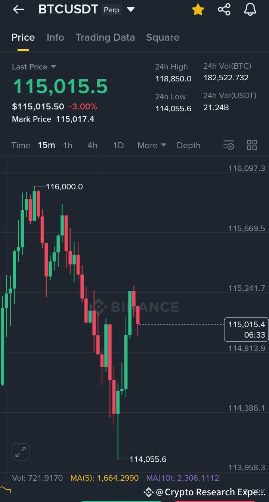269x502 pixels.
Task: Open the Last Price display dropdown
Action: (34, 66)
